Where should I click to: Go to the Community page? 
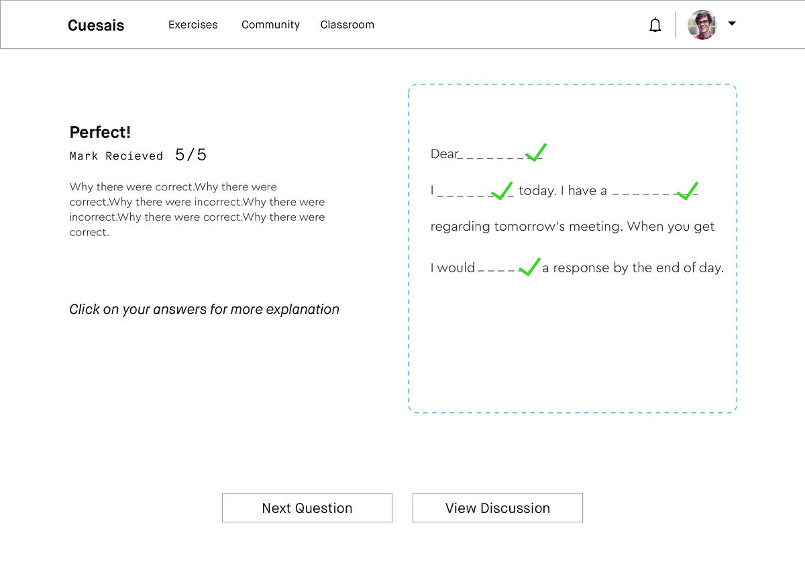[x=270, y=25]
